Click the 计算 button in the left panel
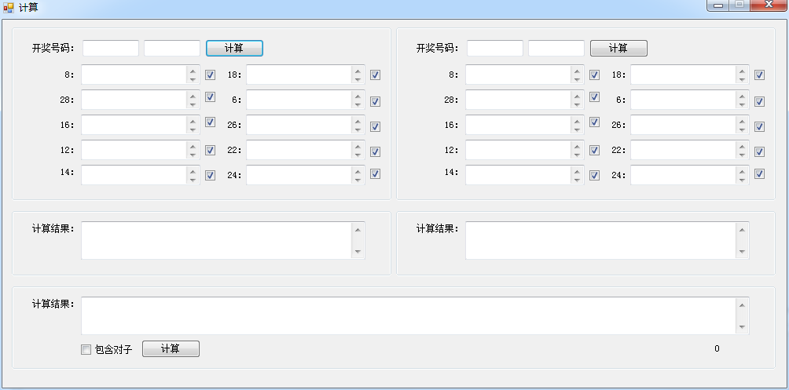The height and width of the screenshot is (390, 789). pyautogui.click(x=234, y=48)
